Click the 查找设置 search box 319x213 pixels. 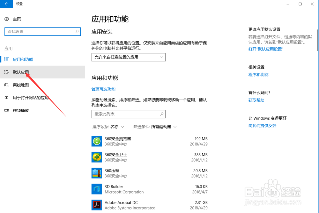coord(43,32)
